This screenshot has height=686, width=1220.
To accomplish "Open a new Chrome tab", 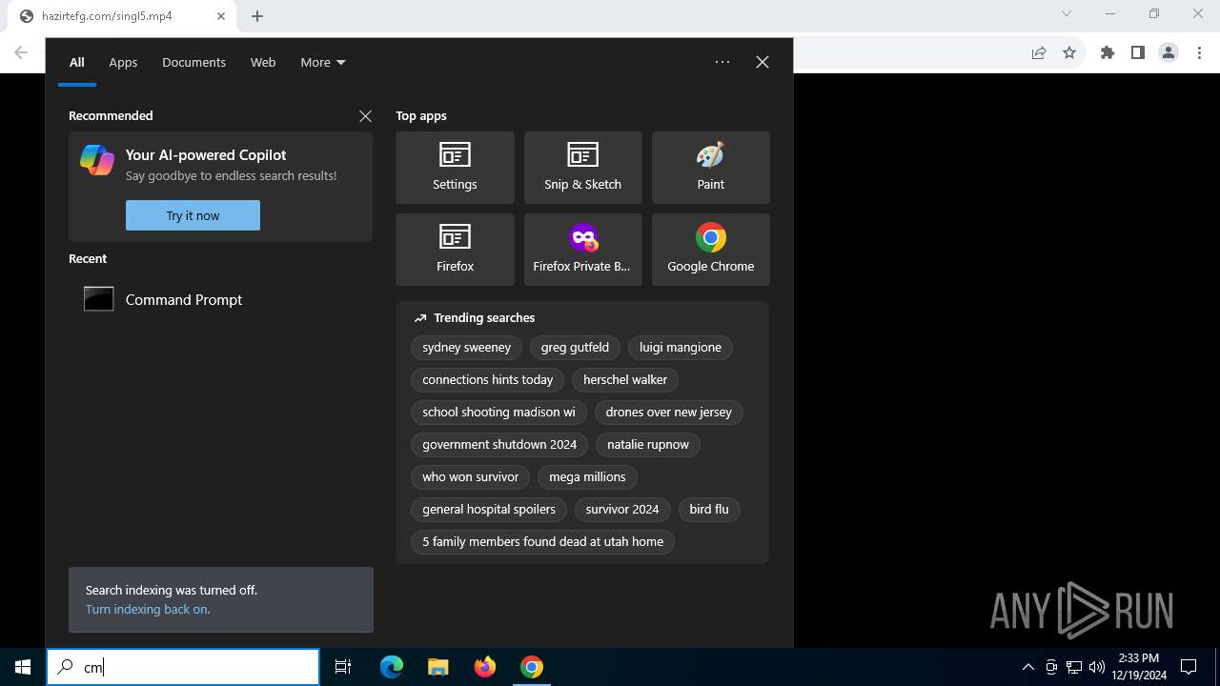I will coord(257,15).
